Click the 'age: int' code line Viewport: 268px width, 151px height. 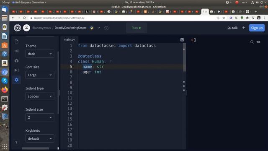point(92,72)
